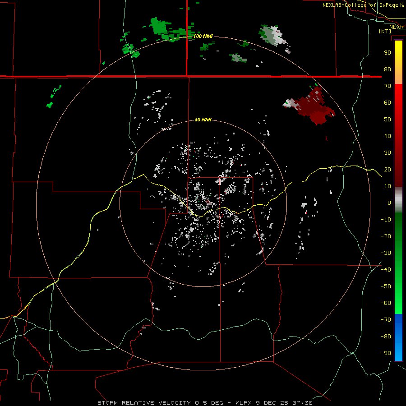Click the -60 label on velocity scale
This screenshot has width=406, height=406.
(386, 303)
